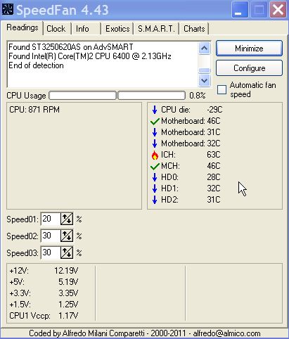Click the '+1.5V: 1.25V' voltage reading
The width and height of the screenshot is (289, 339).
(x=44, y=305)
